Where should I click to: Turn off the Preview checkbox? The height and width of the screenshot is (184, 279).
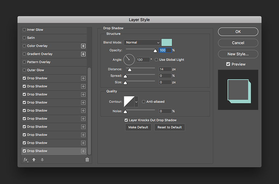(x=228, y=64)
